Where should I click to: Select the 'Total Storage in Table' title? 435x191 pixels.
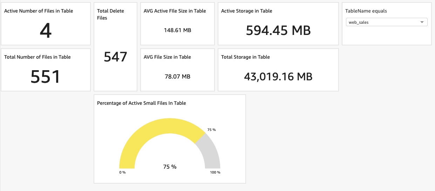[245, 57]
